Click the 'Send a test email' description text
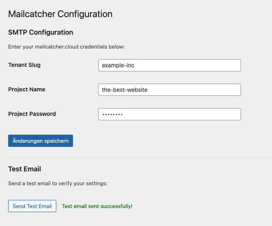 pos(57,184)
